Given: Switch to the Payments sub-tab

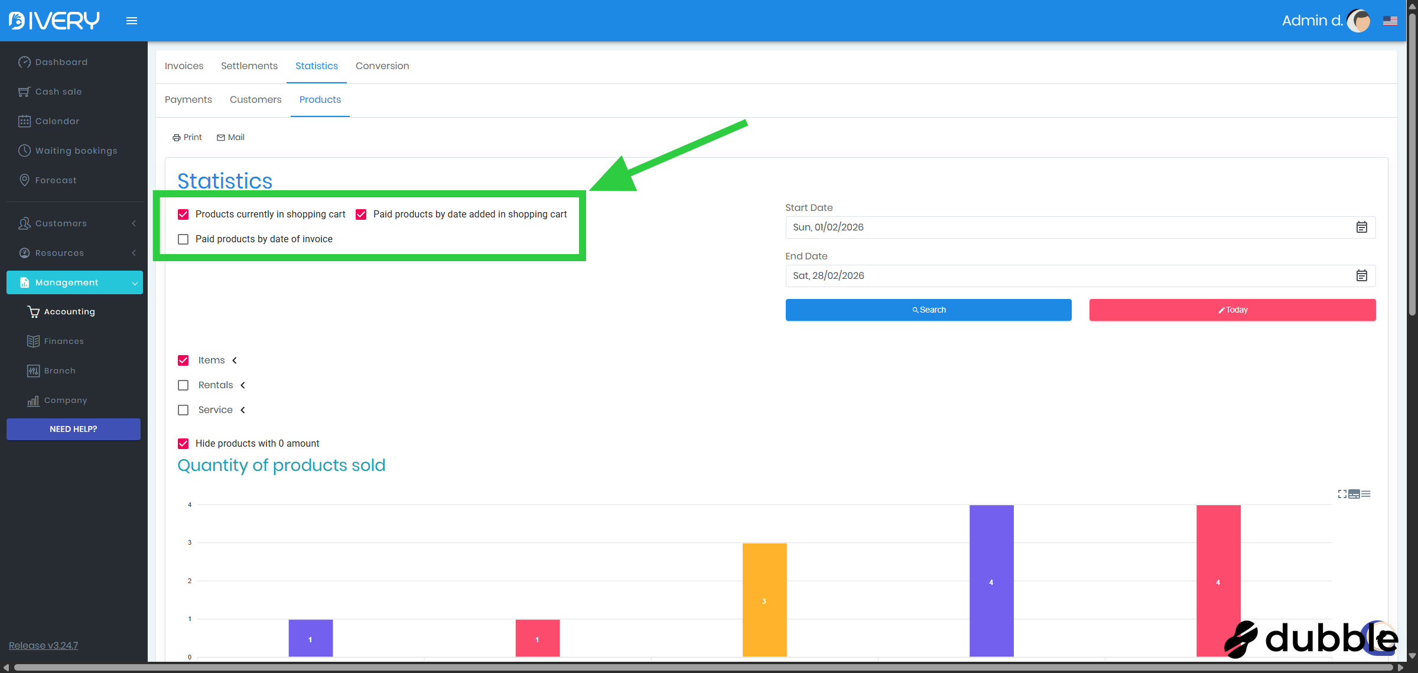Looking at the screenshot, I should [188, 100].
